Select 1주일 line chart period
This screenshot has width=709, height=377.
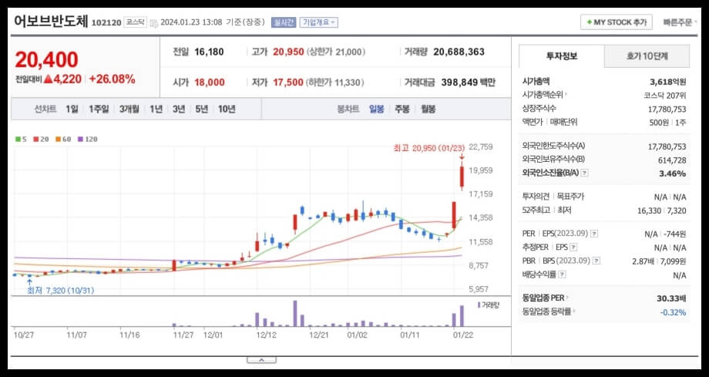tap(99, 109)
